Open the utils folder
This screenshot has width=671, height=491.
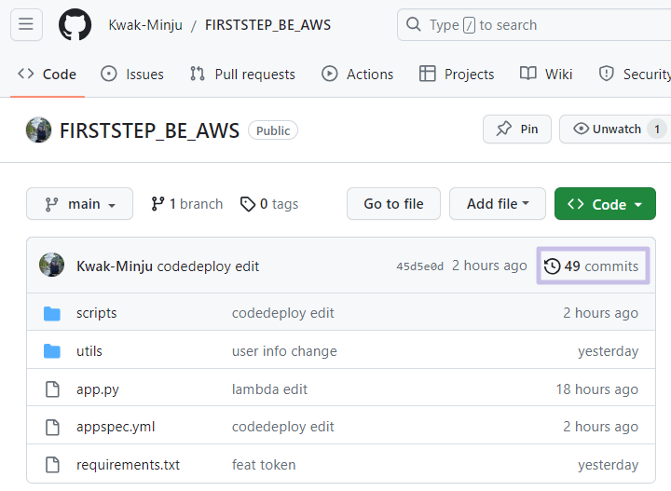[89, 351]
